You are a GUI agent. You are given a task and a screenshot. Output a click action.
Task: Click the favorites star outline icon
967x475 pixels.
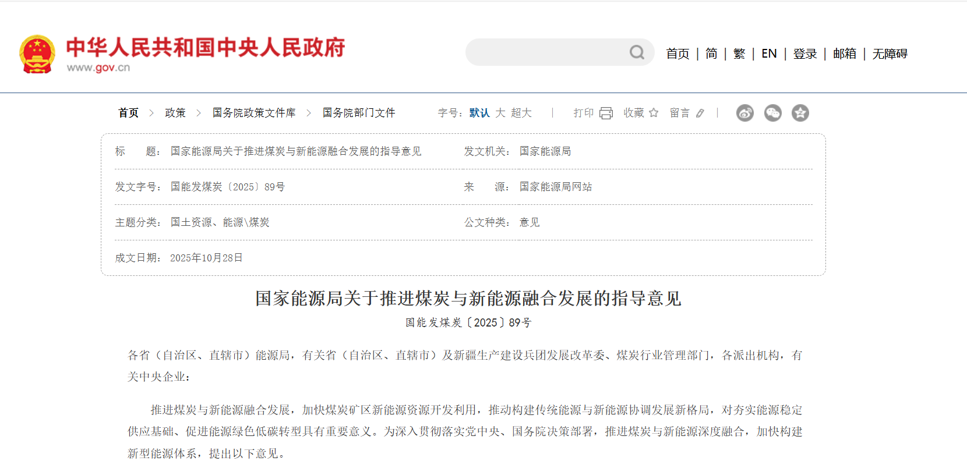click(654, 113)
